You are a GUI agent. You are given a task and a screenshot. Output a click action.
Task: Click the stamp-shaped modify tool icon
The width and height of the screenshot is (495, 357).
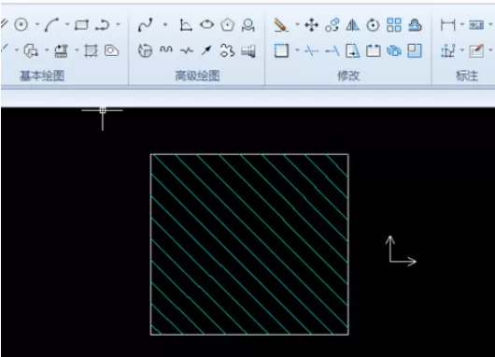(415, 25)
